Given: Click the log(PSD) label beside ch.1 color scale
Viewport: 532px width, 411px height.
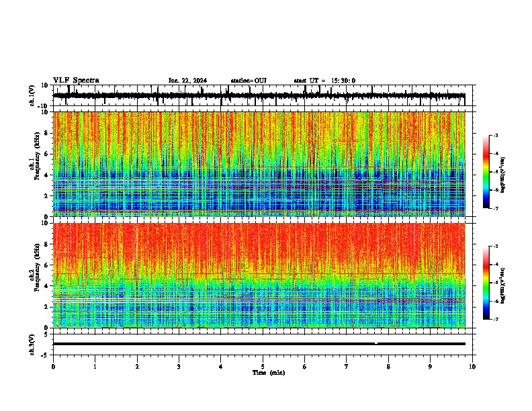Looking at the screenshot, I should pyautogui.click(x=502, y=175).
